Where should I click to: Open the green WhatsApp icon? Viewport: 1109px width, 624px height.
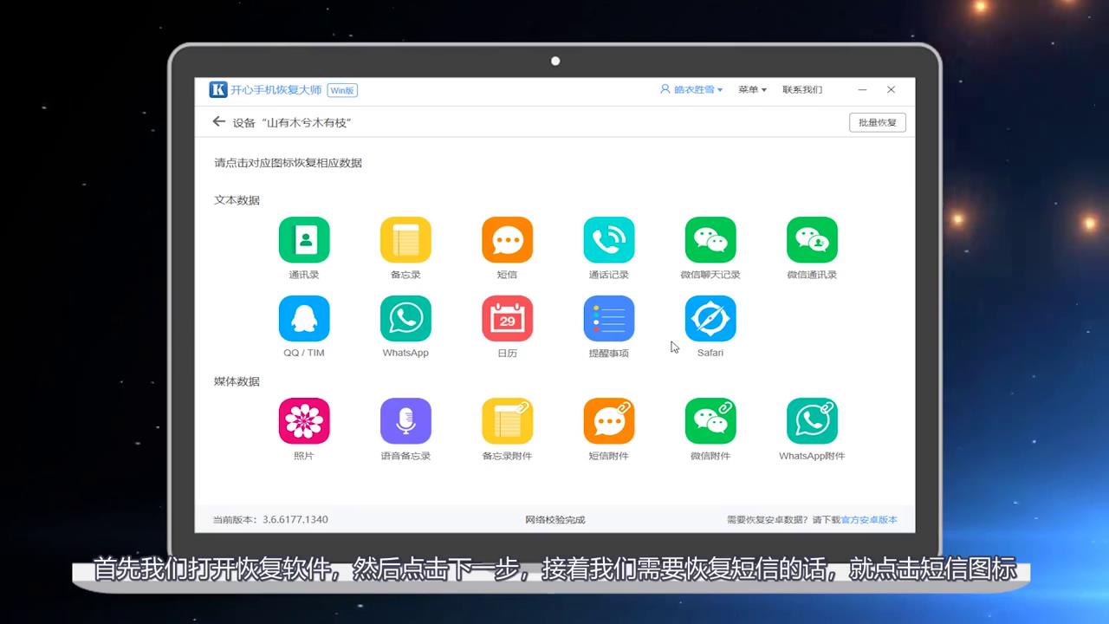coord(405,318)
